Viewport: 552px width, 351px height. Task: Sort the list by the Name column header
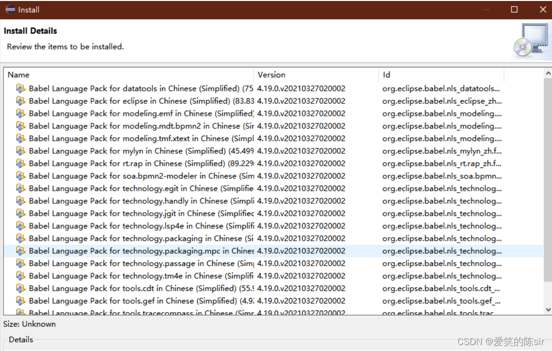129,75
